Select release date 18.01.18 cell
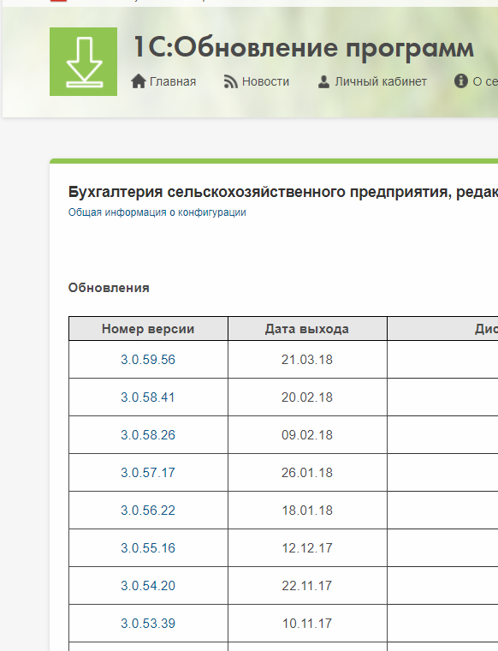Viewport: 498px width, 651px height. pos(307,511)
